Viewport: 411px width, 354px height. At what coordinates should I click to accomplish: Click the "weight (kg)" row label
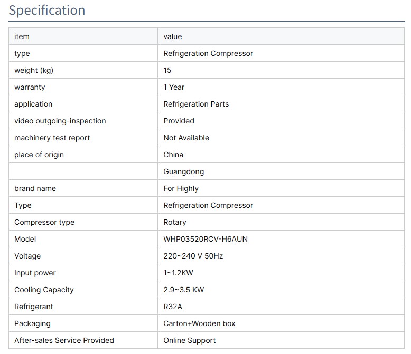[x=34, y=70]
